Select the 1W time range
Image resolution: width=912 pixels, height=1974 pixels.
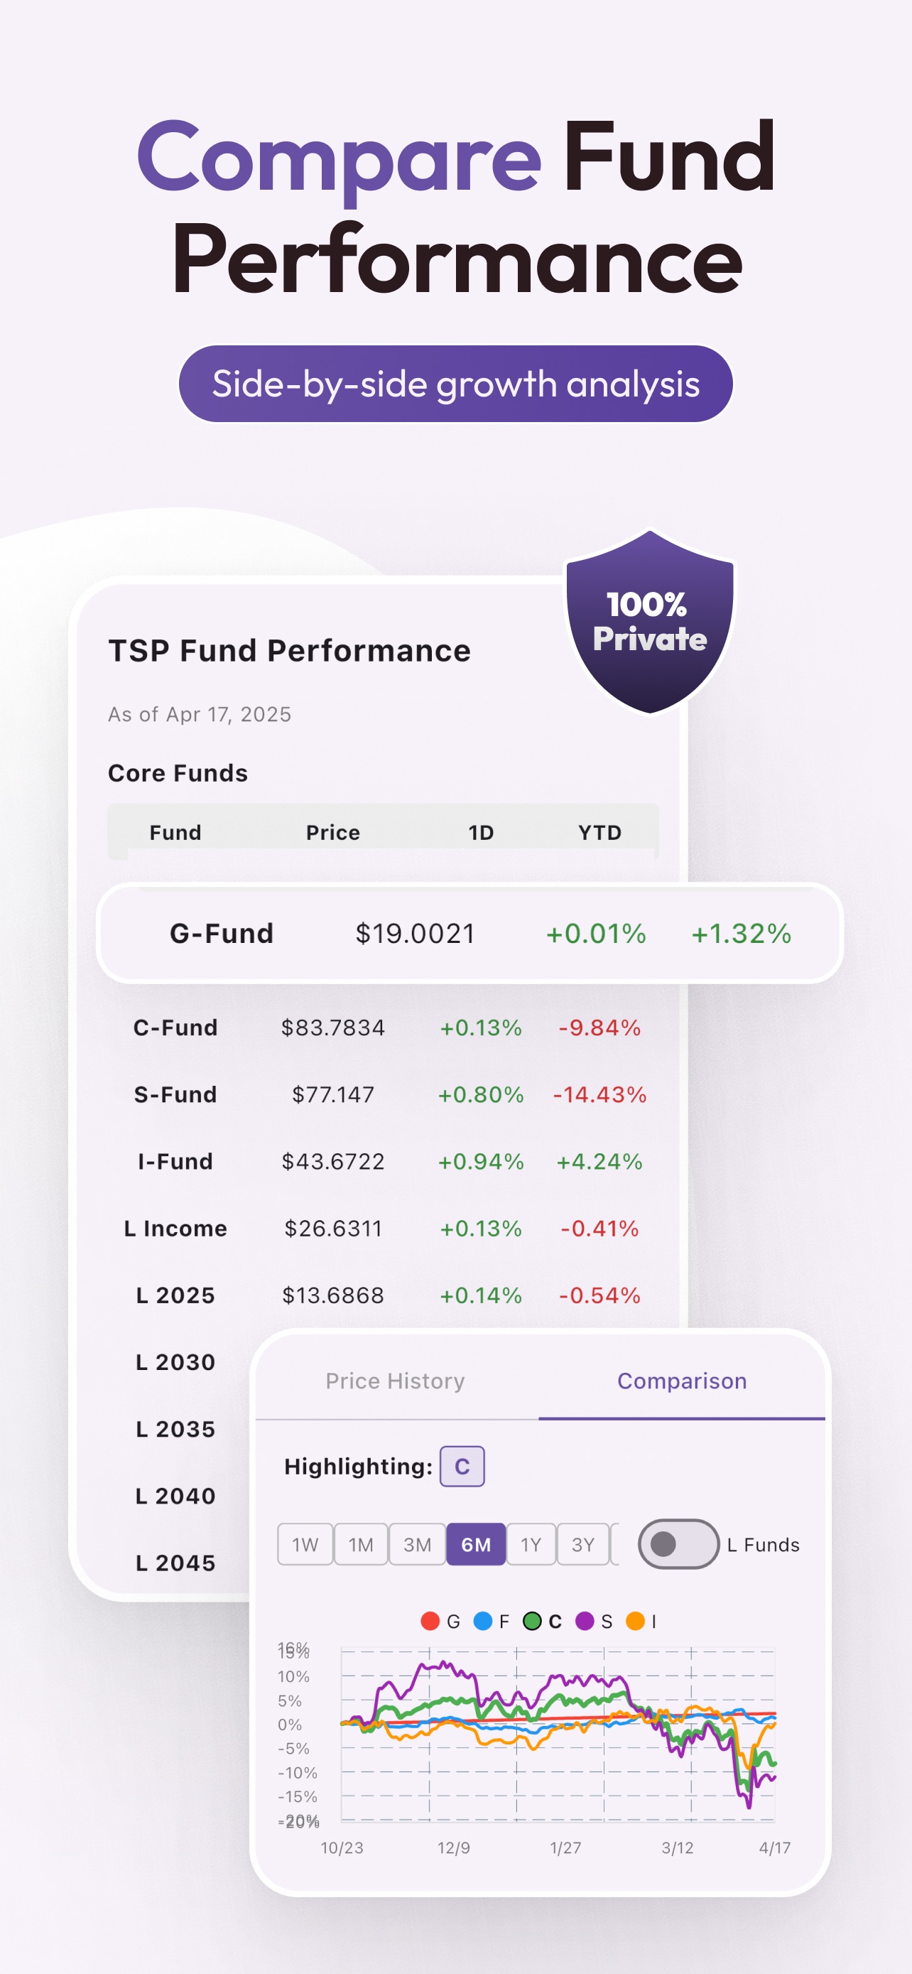tap(305, 1544)
